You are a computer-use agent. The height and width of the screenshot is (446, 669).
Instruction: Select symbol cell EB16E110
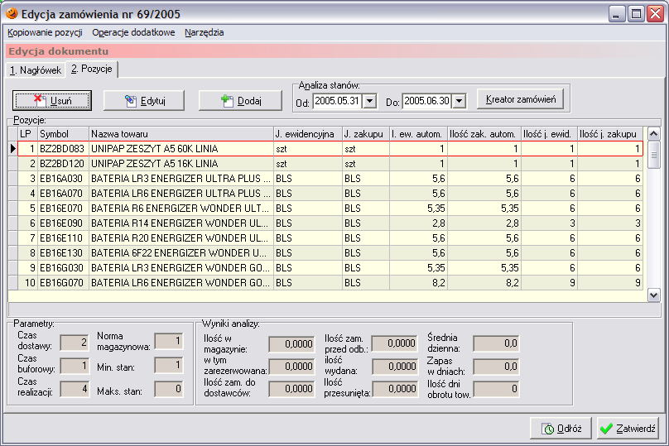[63, 238]
